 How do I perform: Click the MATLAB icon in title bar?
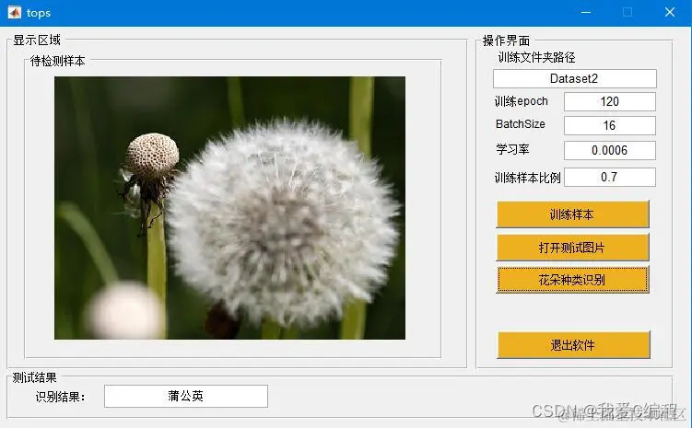[x=15, y=12]
